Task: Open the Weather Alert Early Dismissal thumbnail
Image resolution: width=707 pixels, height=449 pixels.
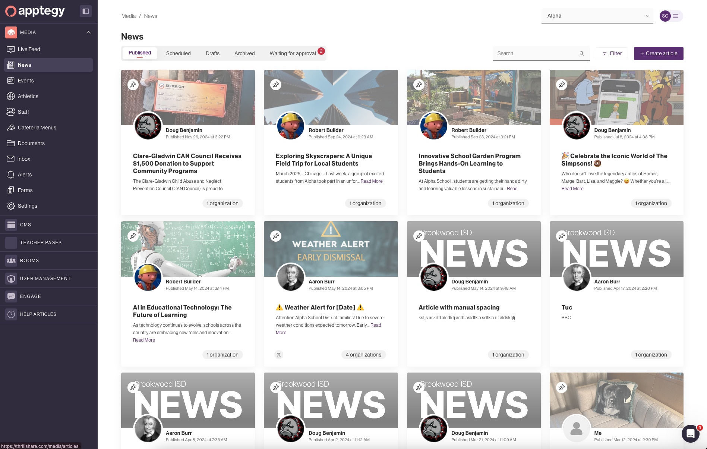Action: (x=331, y=249)
